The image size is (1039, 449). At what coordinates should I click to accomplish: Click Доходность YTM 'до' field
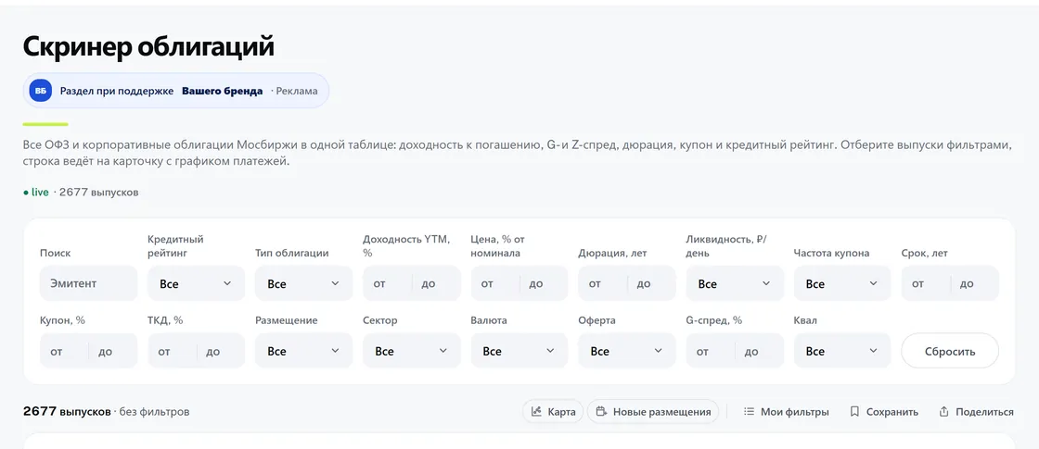pyautogui.click(x=436, y=283)
